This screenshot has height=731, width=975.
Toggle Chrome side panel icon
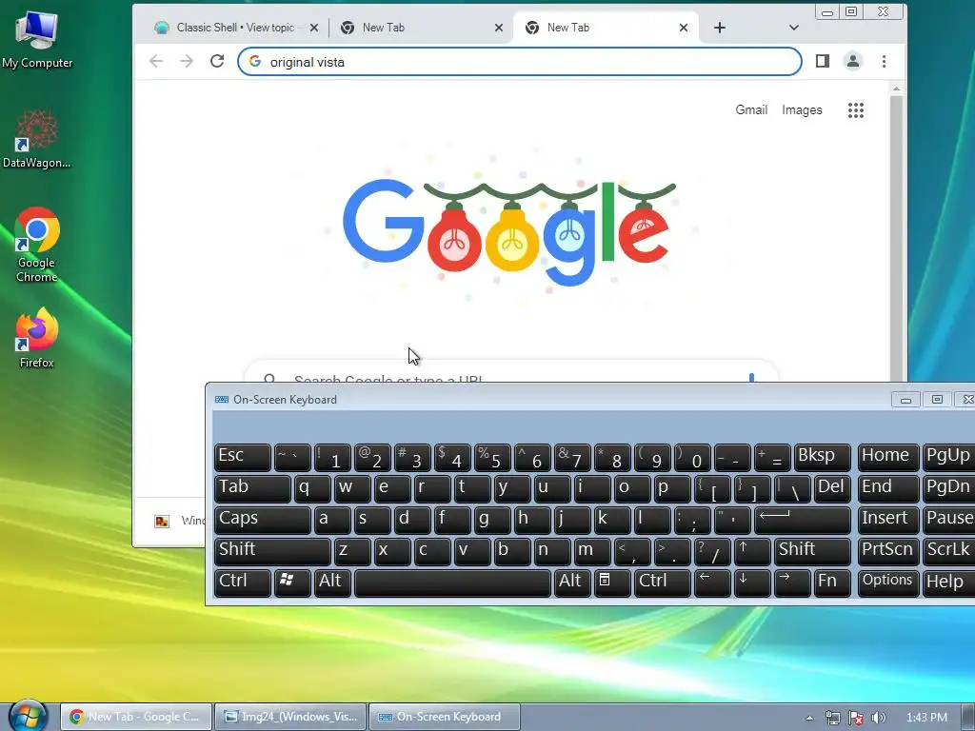823,61
